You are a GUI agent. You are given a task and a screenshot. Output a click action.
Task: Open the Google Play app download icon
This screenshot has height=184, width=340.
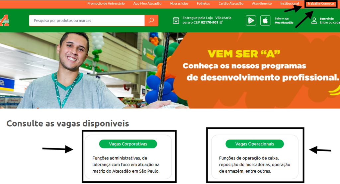[251, 21]
